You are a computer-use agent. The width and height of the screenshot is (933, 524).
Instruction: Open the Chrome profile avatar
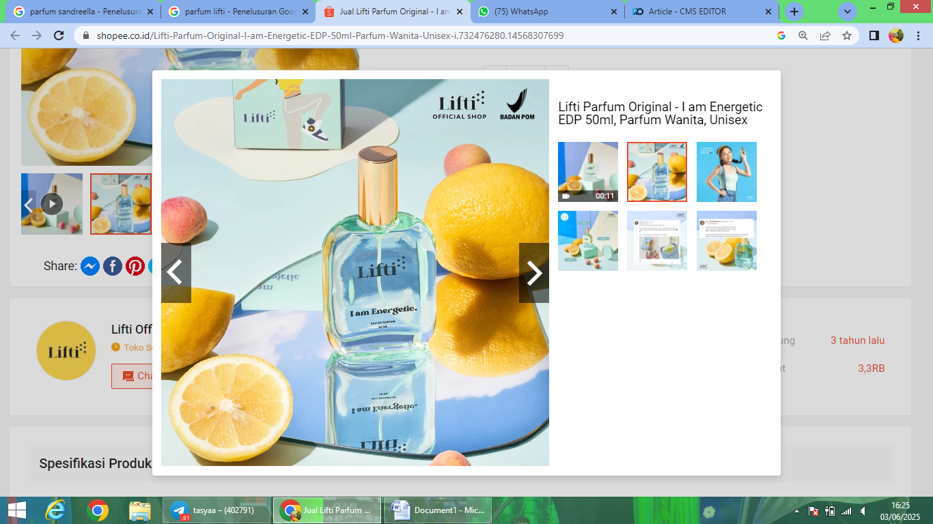[896, 35]
